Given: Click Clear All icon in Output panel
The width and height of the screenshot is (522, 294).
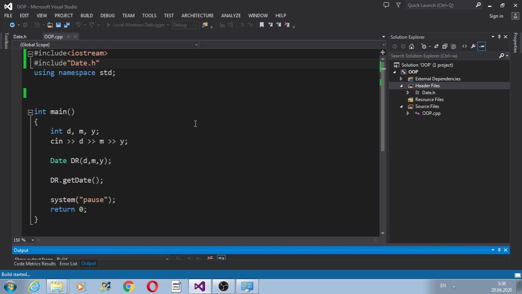Looking at the screenshot, I should coord(210,258).
